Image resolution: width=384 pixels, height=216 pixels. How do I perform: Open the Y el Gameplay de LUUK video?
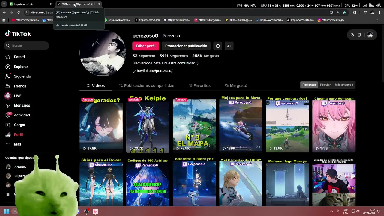[x=241, y=182]
